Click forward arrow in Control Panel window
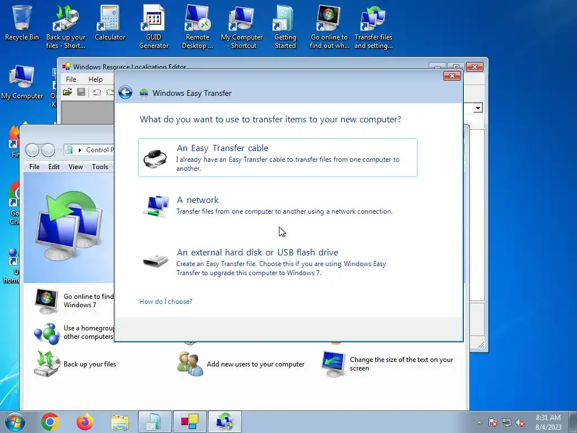577x433 pixels. pyautogui.click(x=48, y=150)
